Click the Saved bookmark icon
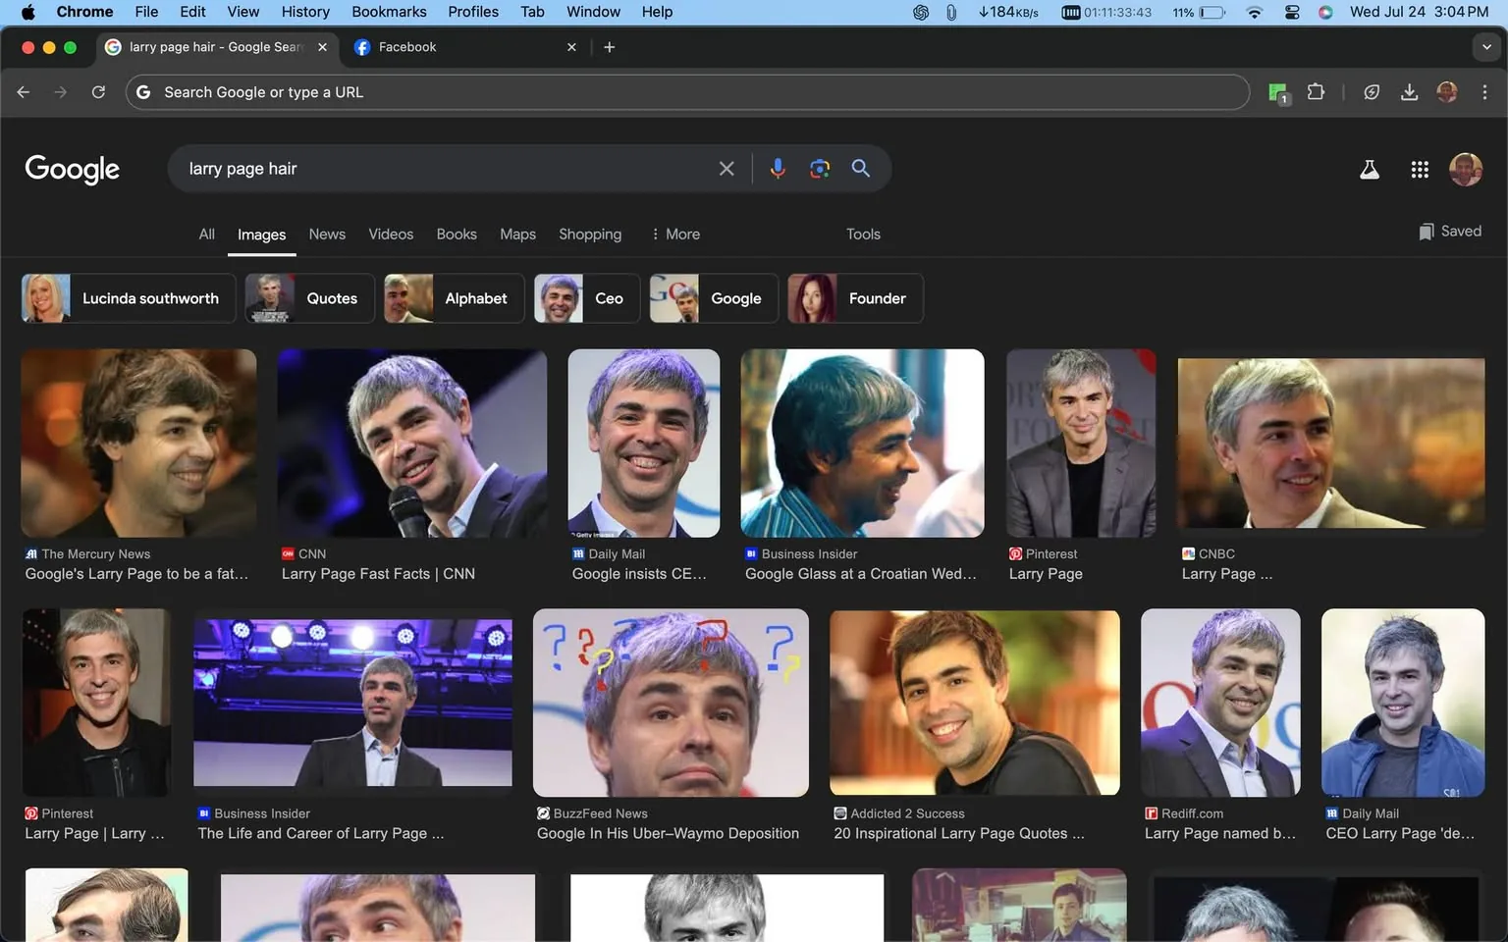The image size is (1508, 942). pyautogui.click(x=1427, y=231)
